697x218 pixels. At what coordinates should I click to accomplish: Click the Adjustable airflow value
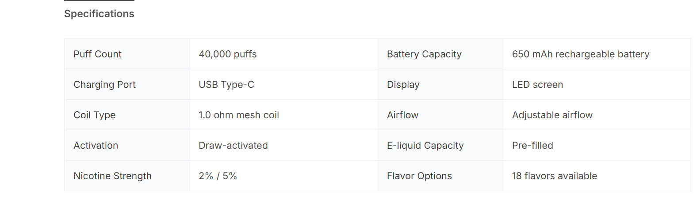click(x=552, y=115)
